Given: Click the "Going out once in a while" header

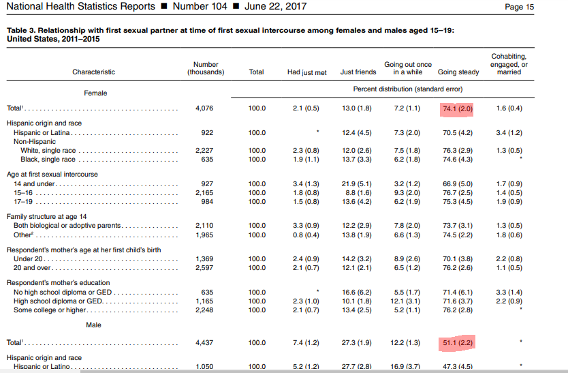Looking at the screenshot, I should coord(408,68).
